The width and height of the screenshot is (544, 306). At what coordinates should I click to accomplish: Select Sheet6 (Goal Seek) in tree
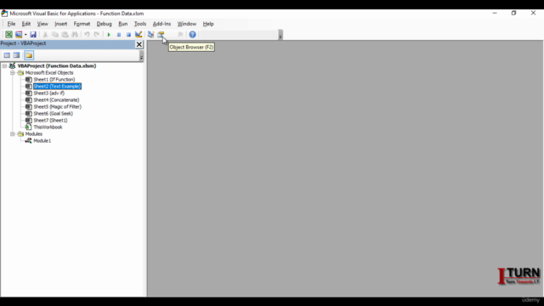(x=53, y=113)
